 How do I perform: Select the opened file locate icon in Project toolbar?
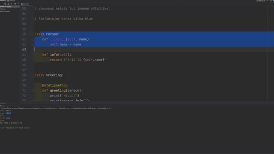(5, 4)
